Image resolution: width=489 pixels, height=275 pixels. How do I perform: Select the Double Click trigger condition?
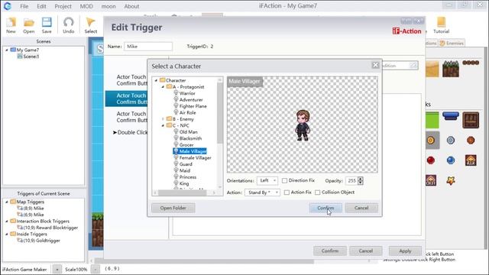130,132
